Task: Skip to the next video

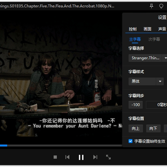Action: (95, 157)
